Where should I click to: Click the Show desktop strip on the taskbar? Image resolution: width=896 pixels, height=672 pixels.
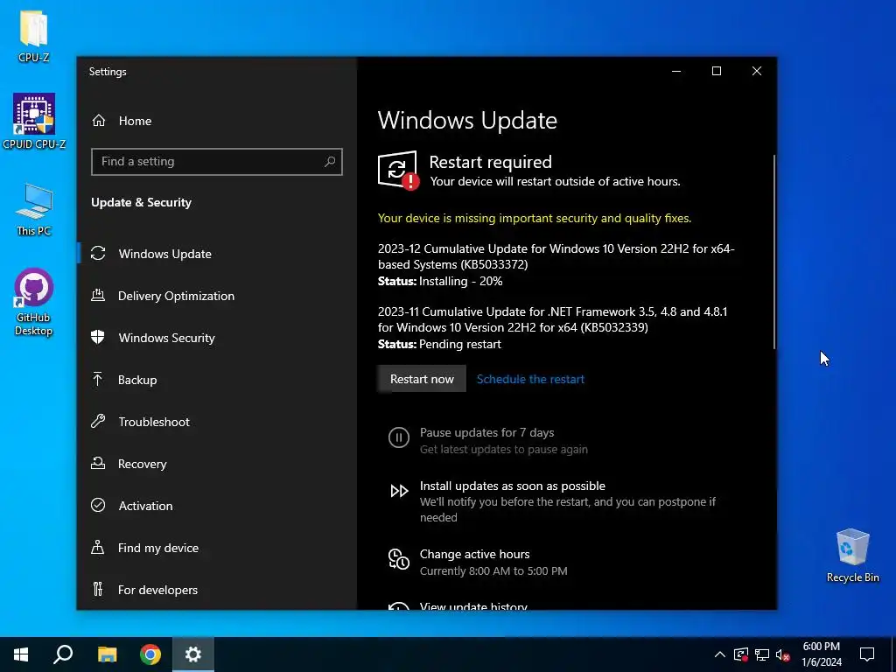tap(893, 654)
